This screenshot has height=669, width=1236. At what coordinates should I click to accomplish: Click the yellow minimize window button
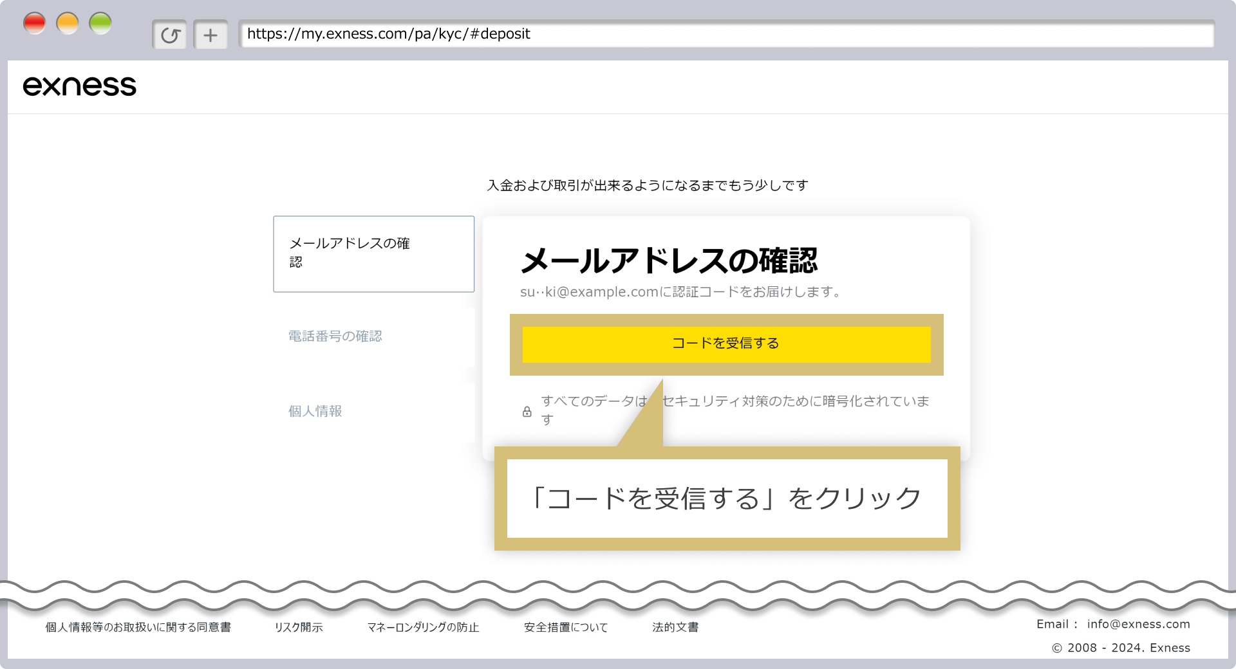coord(68,24)
